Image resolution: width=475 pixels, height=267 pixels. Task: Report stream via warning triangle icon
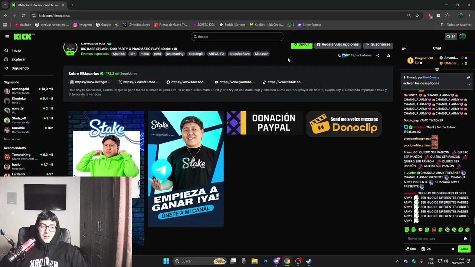(x=389, y=55)
